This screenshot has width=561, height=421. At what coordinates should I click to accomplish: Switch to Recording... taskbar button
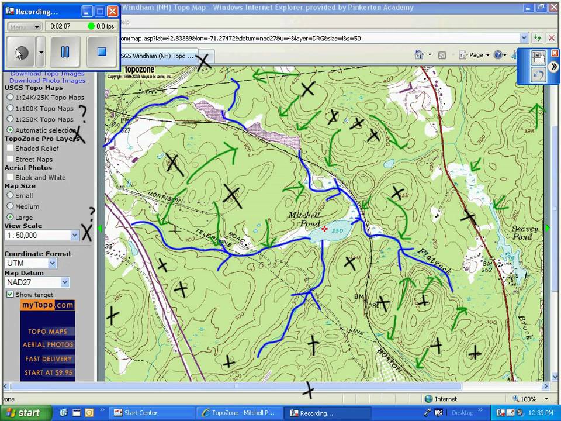pos(327,413)
